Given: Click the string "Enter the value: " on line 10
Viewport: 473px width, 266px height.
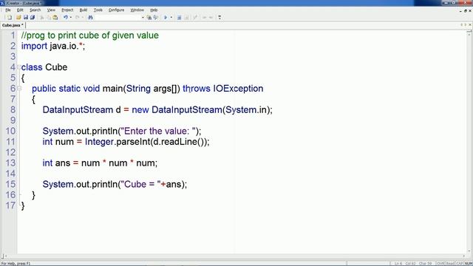Looking at the screenshot, I should tap(157, 131).
